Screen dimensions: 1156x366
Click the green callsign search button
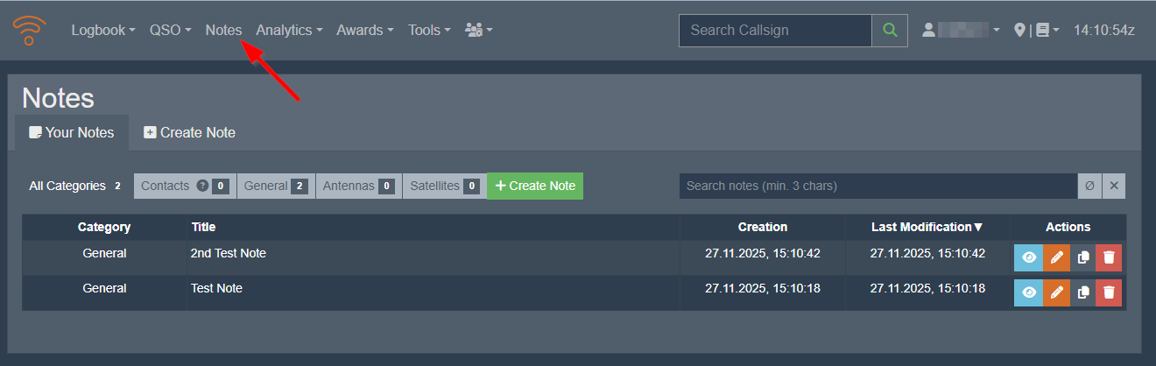[x=890, y=30]
